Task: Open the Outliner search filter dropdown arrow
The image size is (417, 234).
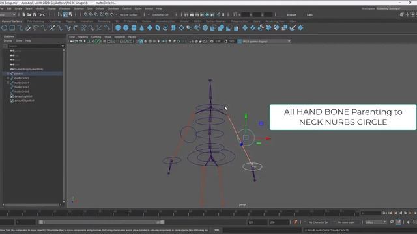Action: click(x=63, y=46)
